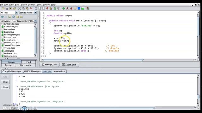Screen dimensions: 202x113
Task: Copy the selection to the clipboard
Action: pos(23,8)
